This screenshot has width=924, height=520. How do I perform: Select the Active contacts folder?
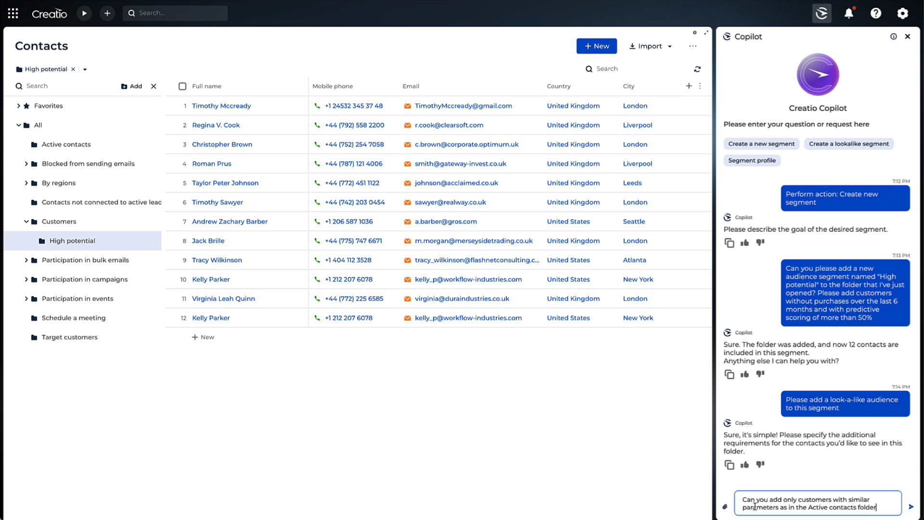pos(66,144)
